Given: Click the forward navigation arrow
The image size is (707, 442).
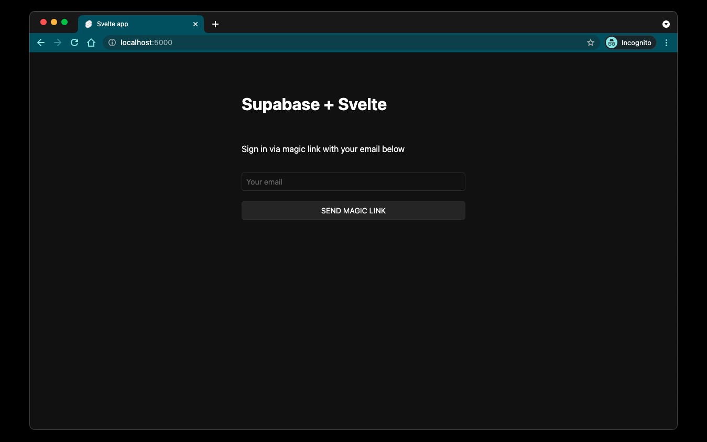Looking at the screenshot, I should 58,42.
